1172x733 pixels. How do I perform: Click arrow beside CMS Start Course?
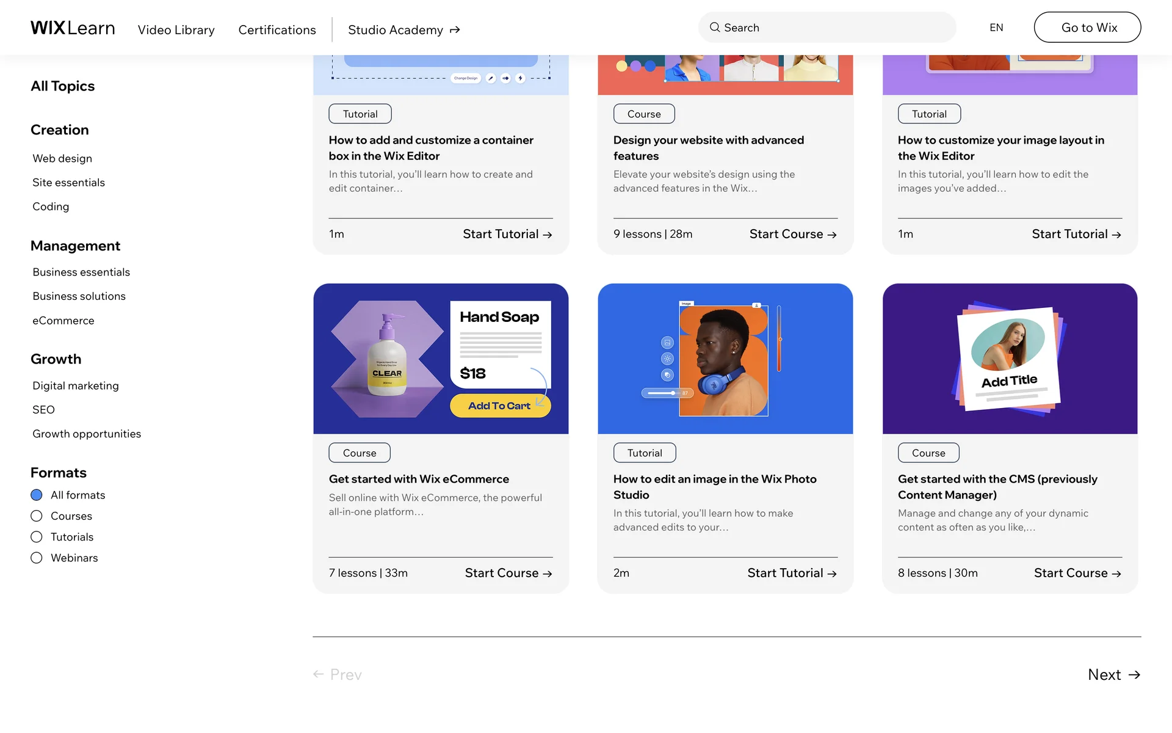pos(1116,574)
